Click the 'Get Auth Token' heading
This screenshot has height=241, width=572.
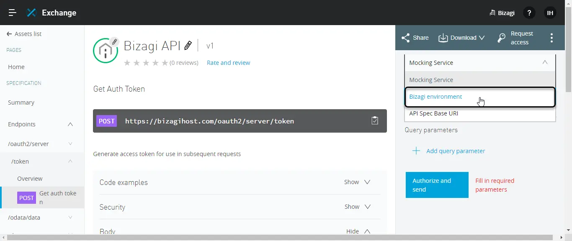(x=119, y=89)
